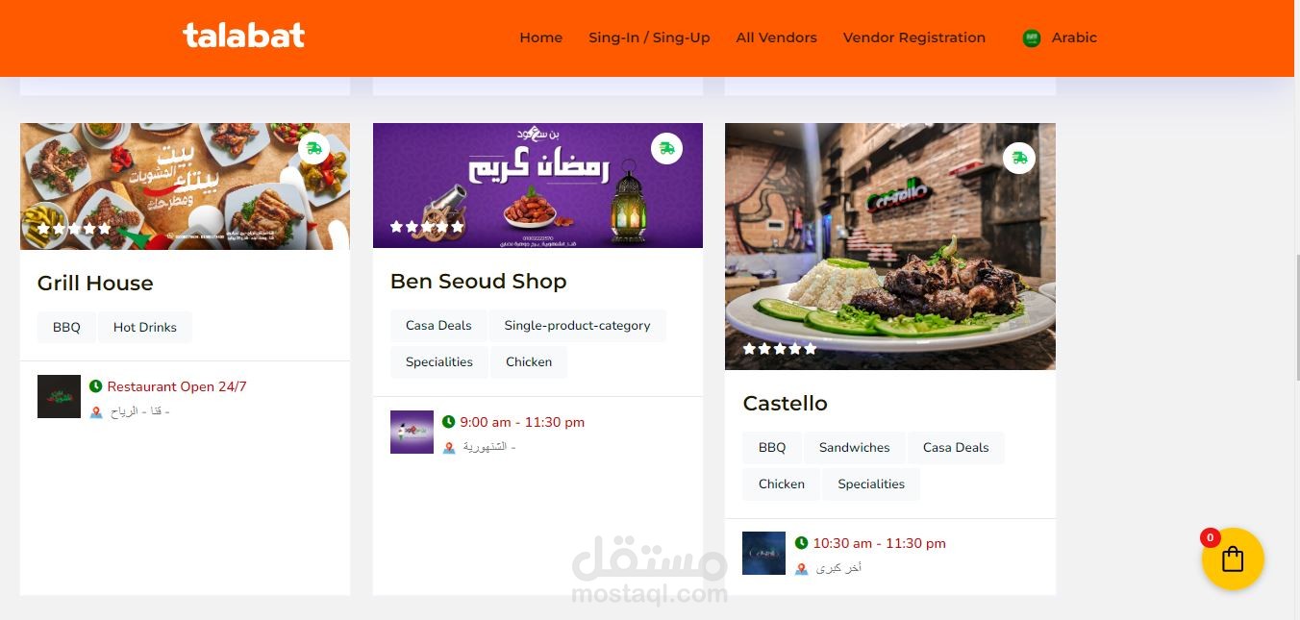Switch language to Arabic
Viewport: 1300px width, 620px height.
coord(1074,37)
